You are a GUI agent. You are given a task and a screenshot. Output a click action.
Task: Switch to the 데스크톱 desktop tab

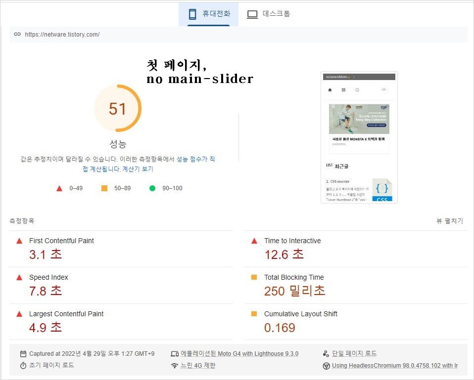point(269,14)
